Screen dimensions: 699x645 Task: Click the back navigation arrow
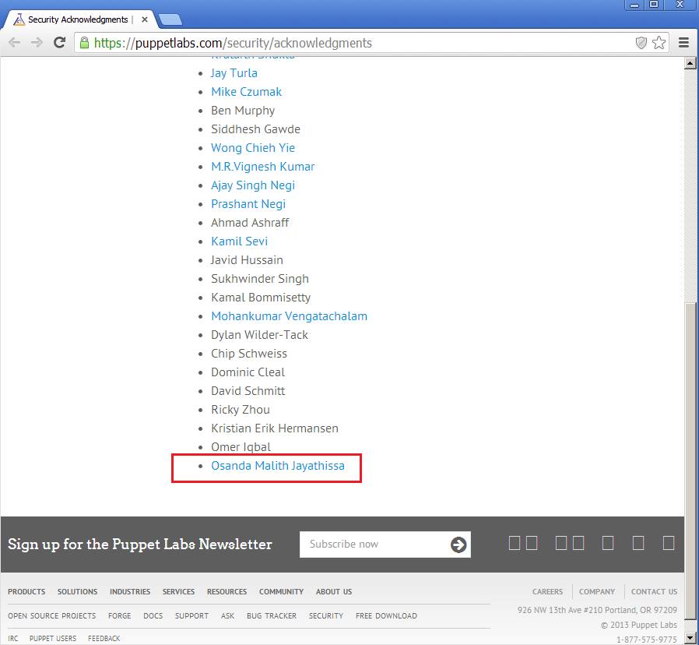pos(14,43)
